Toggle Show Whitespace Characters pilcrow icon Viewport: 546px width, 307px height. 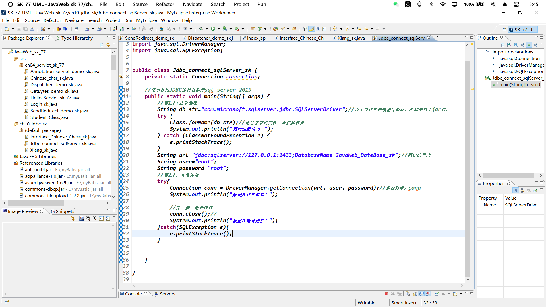coord(324,29)
